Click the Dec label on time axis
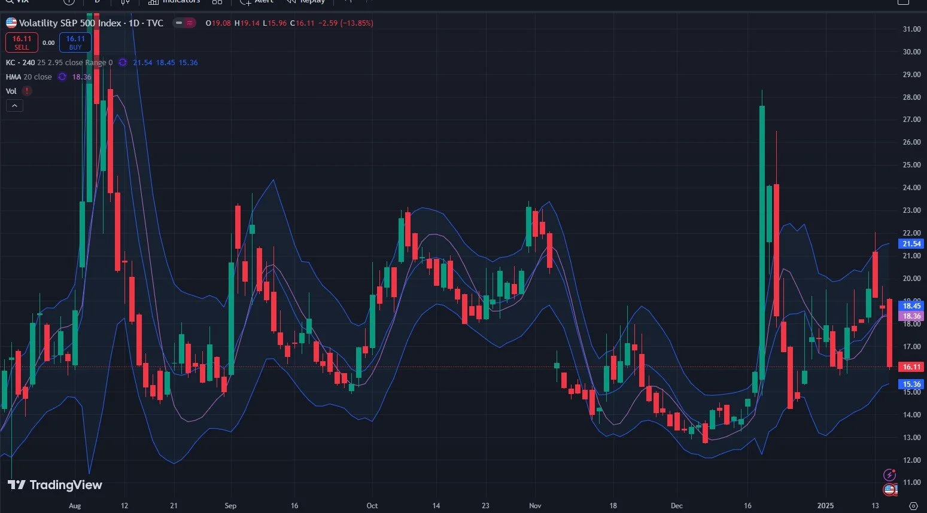Viewport: 927px width, 513px height. click(x=676, y=506)
